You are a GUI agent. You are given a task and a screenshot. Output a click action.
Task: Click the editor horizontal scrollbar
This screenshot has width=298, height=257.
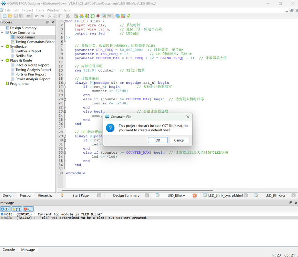click(x=137, y=190)
